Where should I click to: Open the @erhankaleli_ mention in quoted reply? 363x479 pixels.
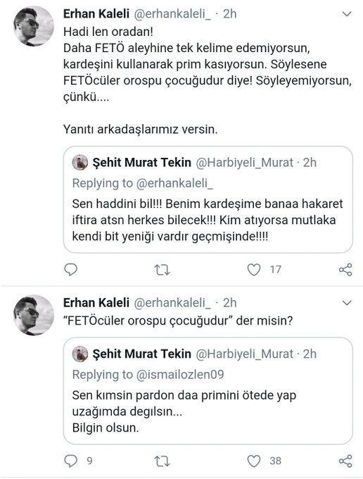174,183
